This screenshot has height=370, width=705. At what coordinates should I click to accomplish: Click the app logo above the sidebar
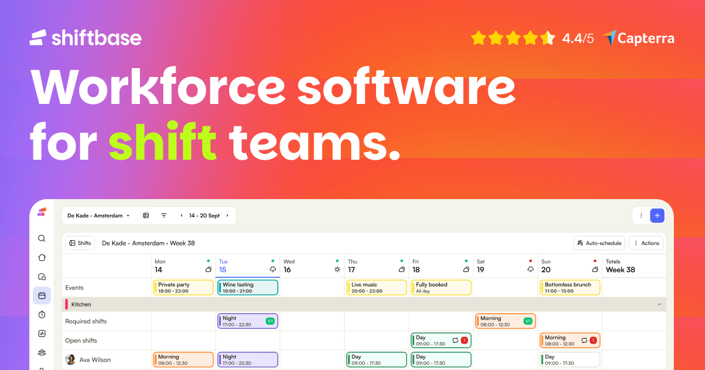click(42, 212)
